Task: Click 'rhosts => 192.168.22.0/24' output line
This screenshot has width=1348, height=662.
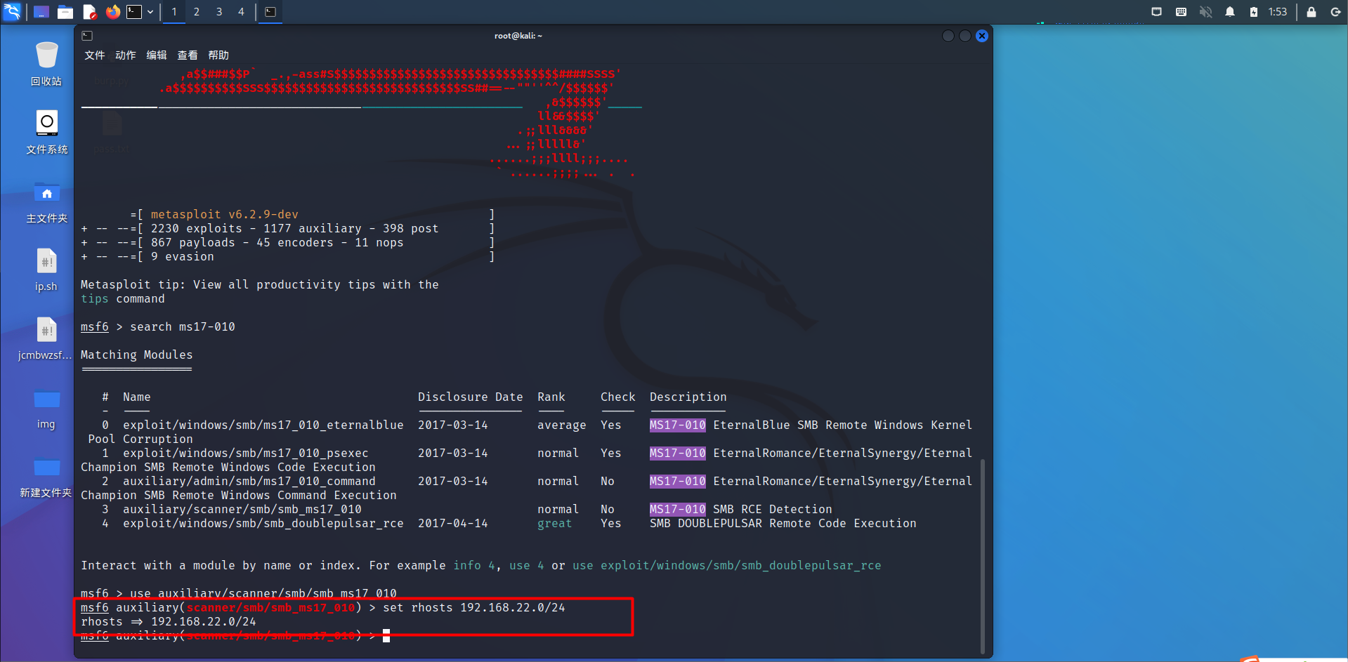Action: coord(169,622)
